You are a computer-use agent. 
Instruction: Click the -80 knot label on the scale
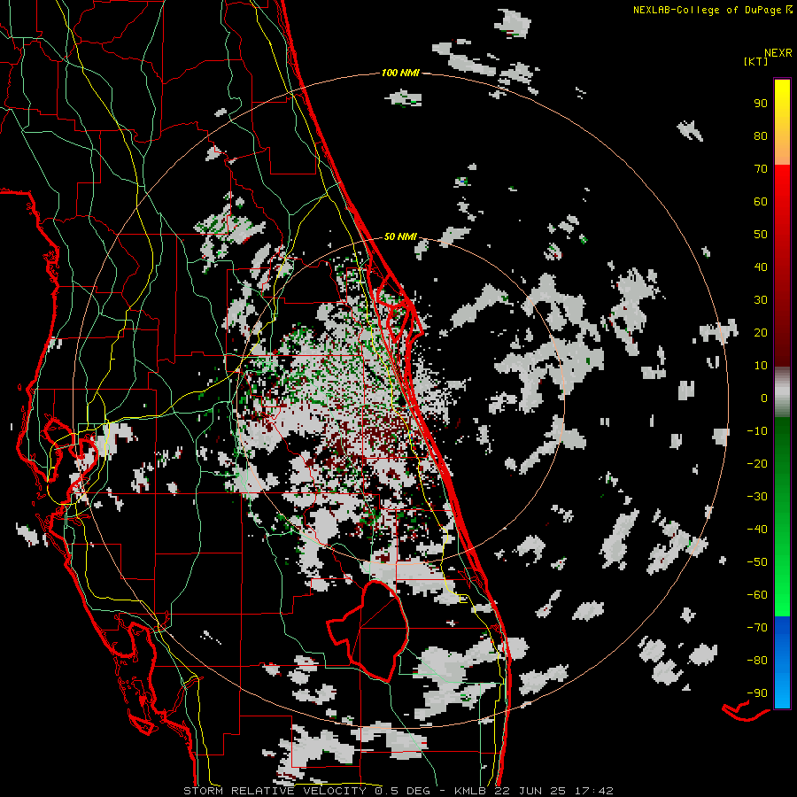pos(757,661)
